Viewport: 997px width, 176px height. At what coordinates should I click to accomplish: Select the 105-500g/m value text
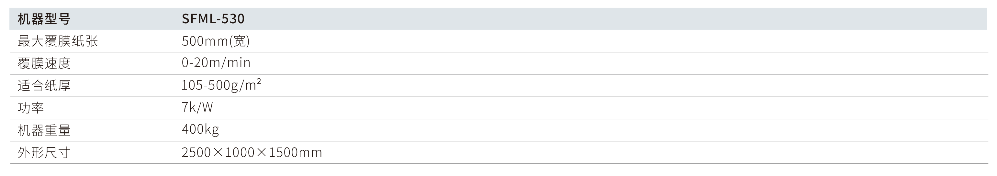pos(219,85)
